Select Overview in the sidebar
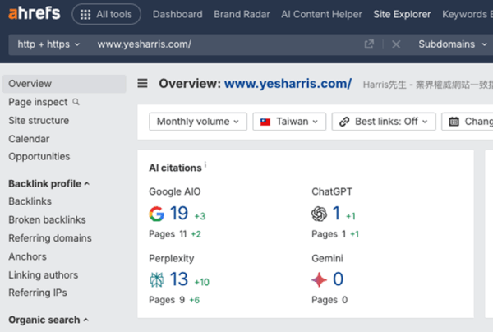 [x=64, y=84]
